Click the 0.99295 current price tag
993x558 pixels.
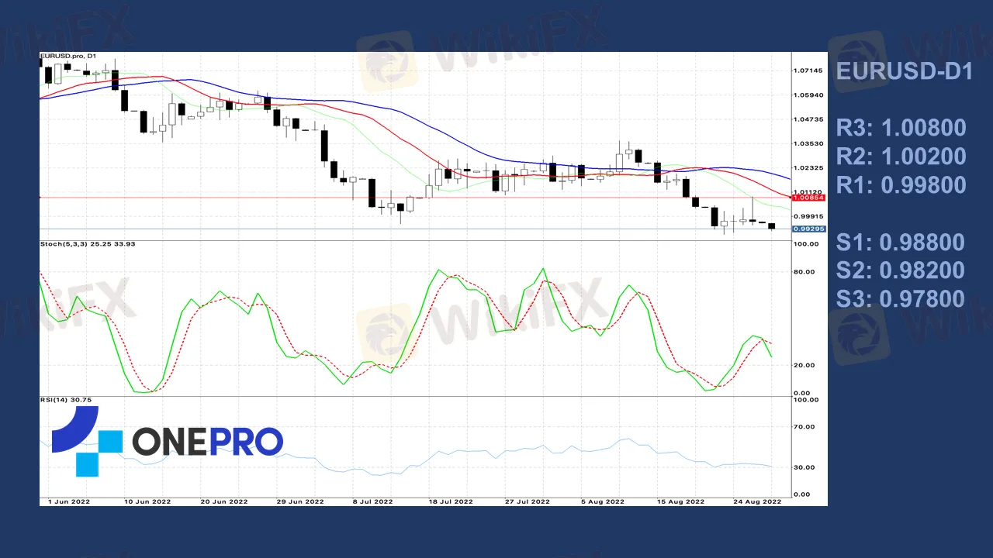[808, 229]
